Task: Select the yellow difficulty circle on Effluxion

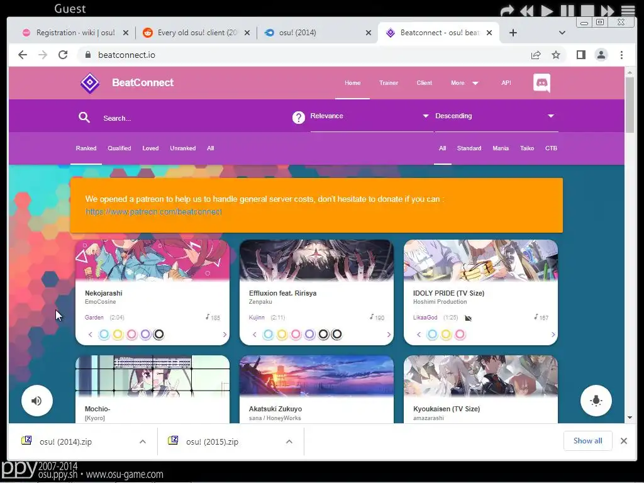Action: (282, 335)
